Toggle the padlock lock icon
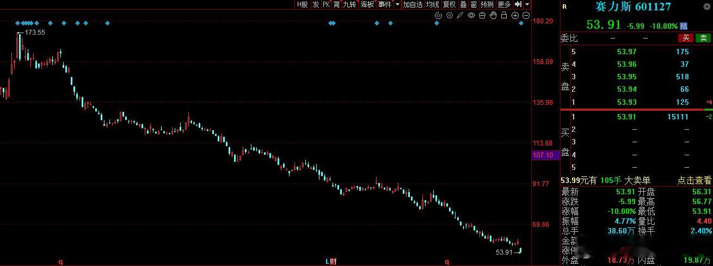The image size is (713, 266). pos(504,15)
